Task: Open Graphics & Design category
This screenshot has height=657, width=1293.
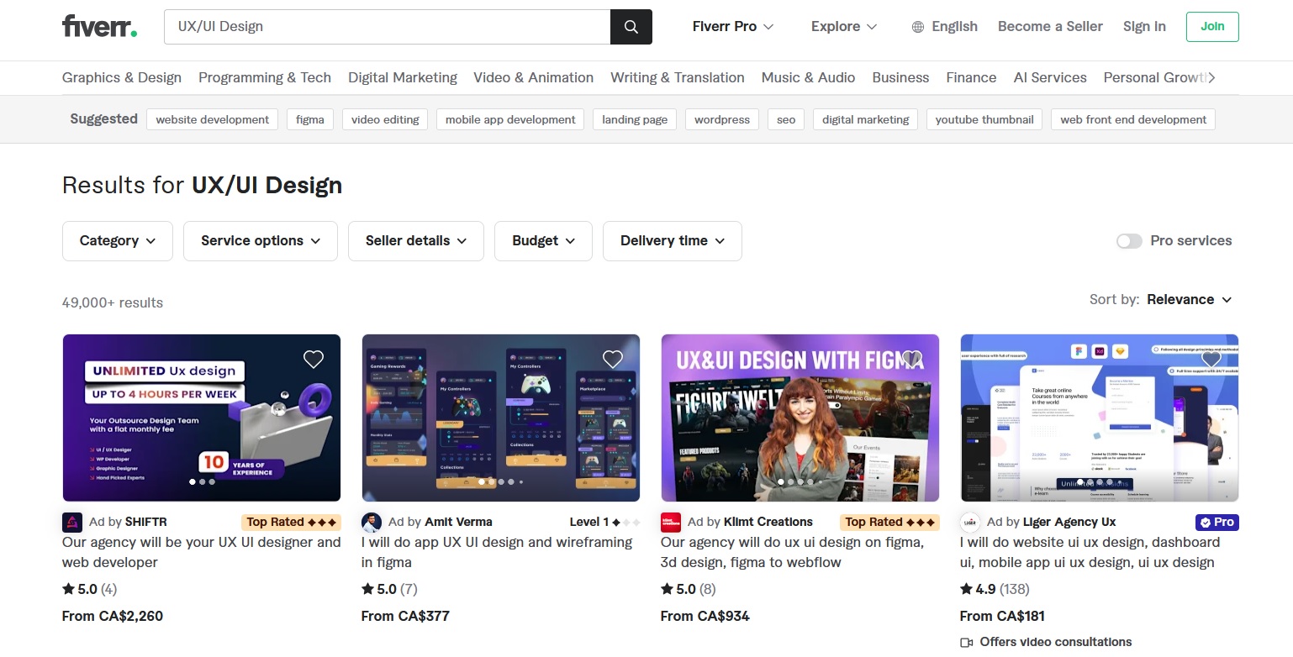Action: coord(122,77)
